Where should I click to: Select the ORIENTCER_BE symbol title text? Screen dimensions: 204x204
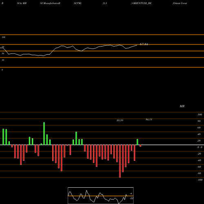coord(142,3)
